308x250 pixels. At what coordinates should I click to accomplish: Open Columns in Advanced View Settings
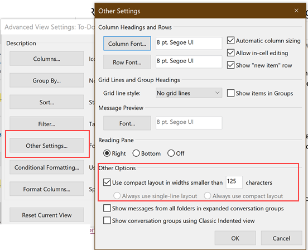(47, 59)
